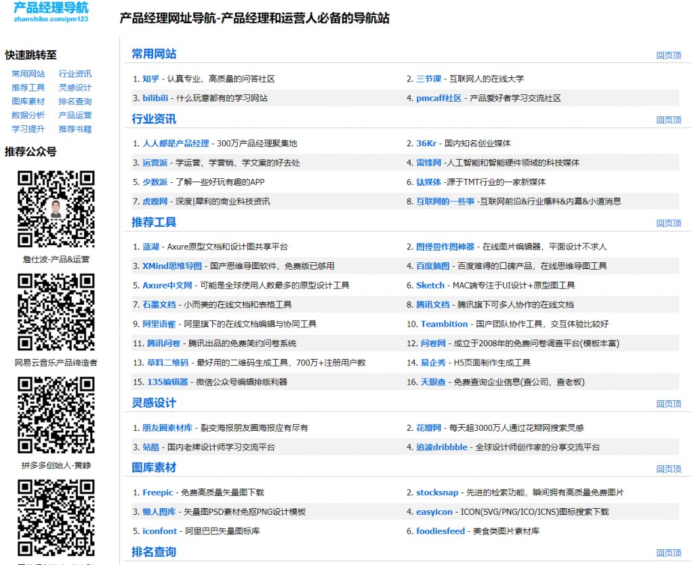
Task: Open the Freepic link
Action: click(157, 493)
